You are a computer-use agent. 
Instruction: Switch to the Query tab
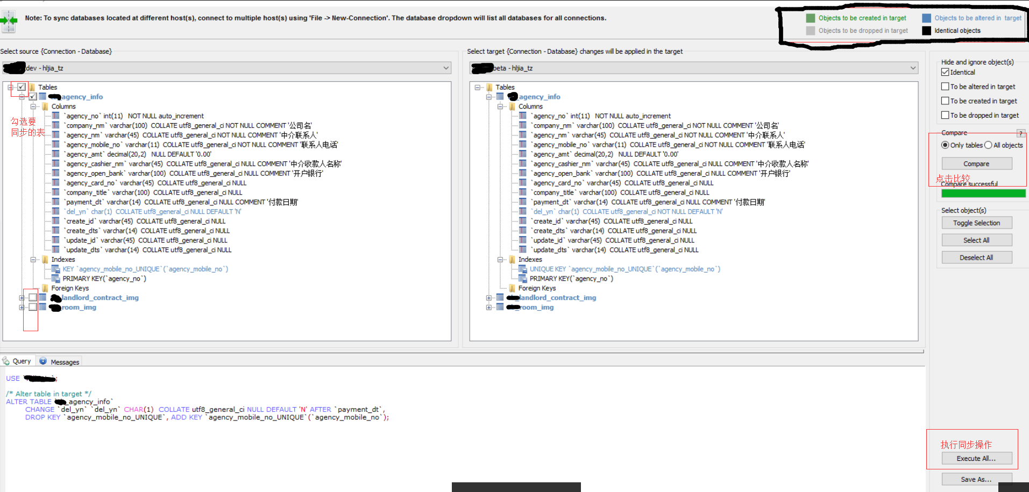[x=17, y=361]
